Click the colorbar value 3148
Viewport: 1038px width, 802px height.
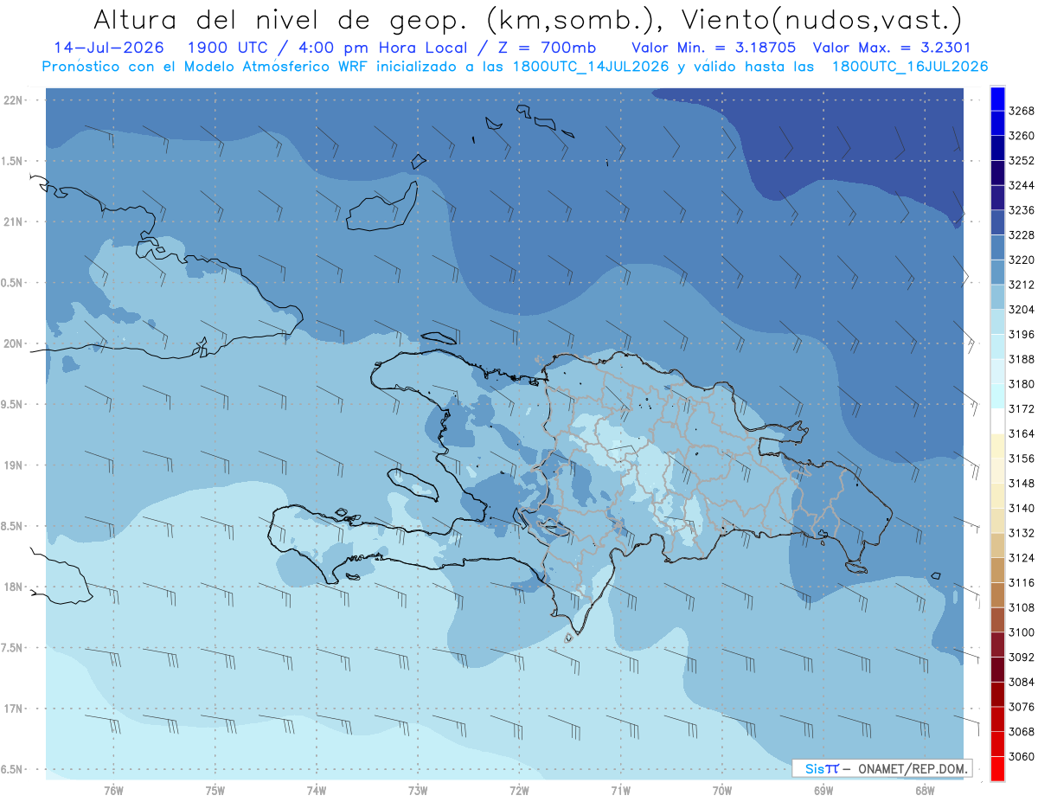pyautogui.click(x=1022, y=483)
